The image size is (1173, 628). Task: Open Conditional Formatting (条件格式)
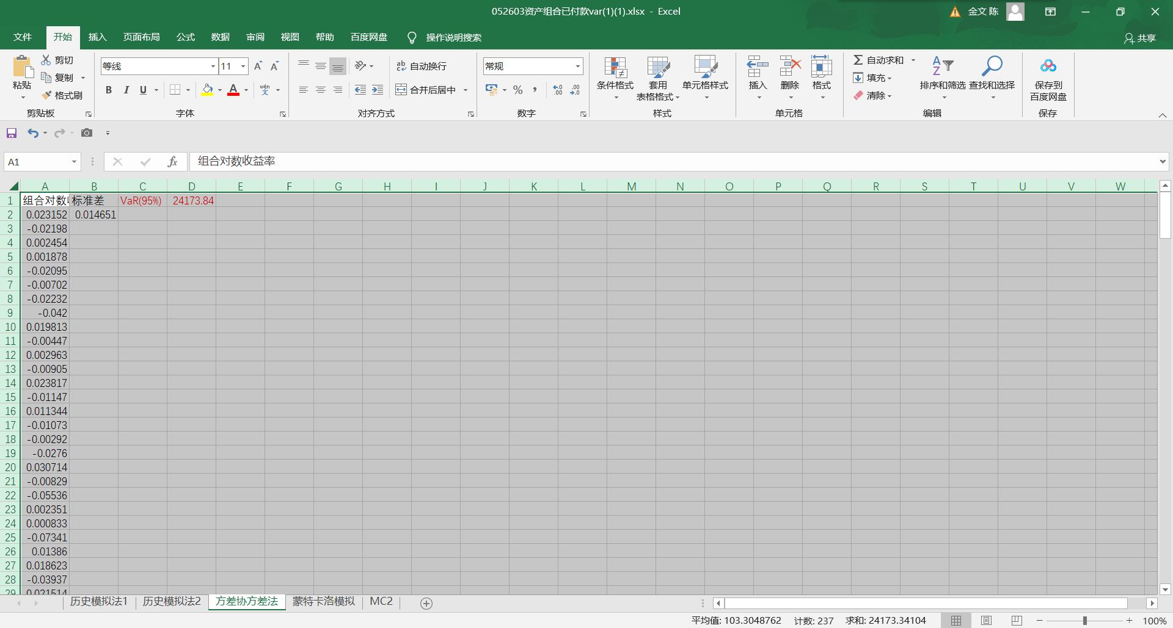pyautogui.click(x=615, y=78)
